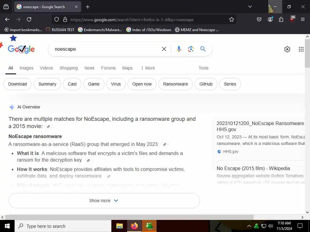Viewport: 310px width, 232px height.
Task: Open the Firefox View button
Action: 6,7
